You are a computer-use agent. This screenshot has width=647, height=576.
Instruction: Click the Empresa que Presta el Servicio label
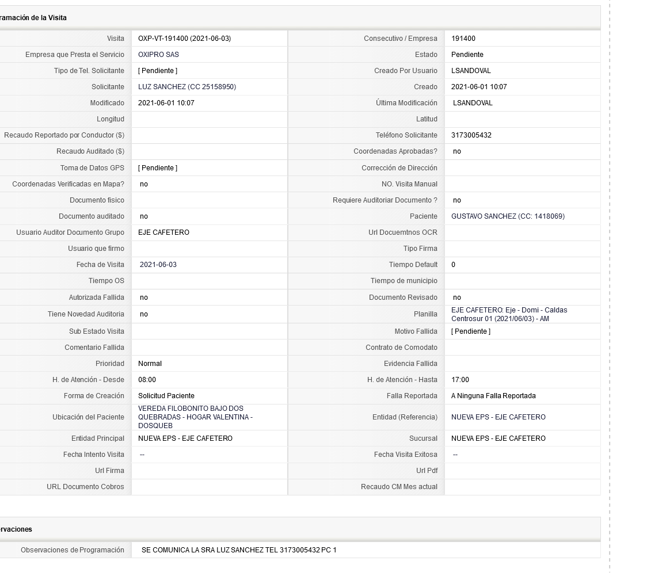point(75,55)
